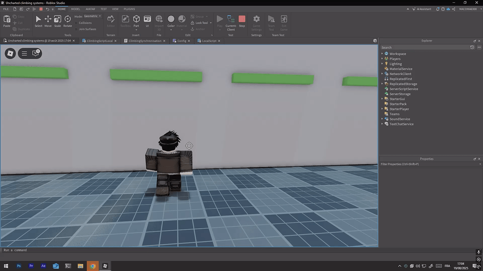
Task: Collapse the ribbon with up chevron
Action: pos(408,9)
